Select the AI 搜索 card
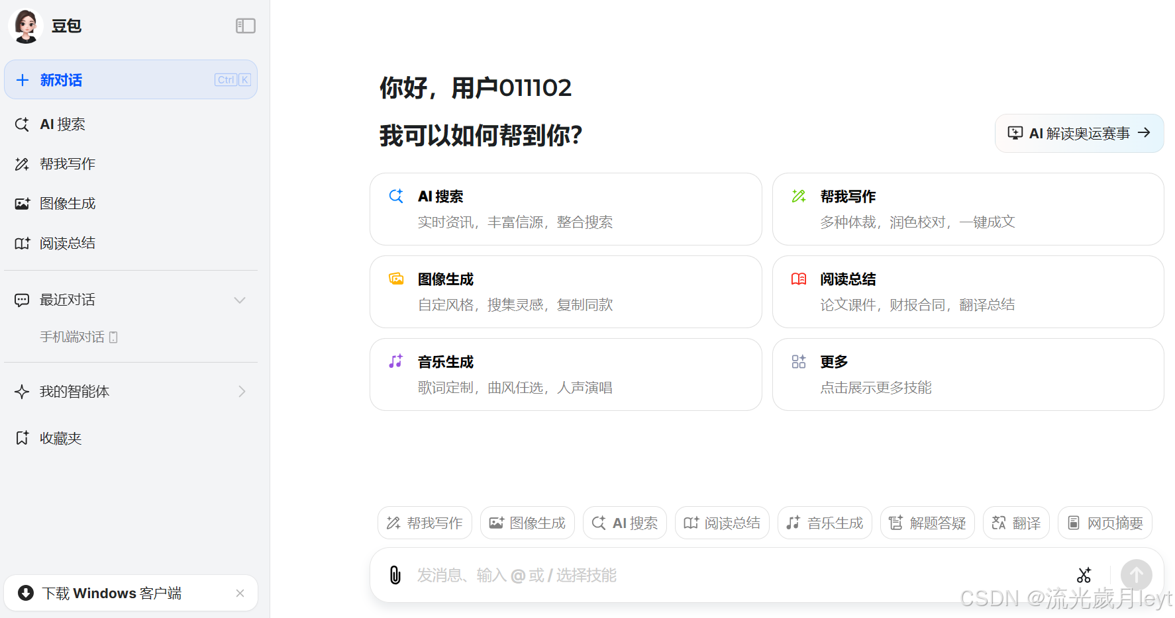Viewport: 1175px width, 618px height. [x=566, y=209]
